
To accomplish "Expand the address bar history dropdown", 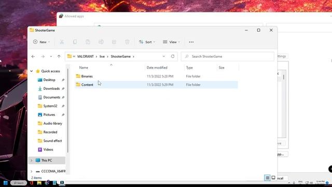I will point(164,57).
